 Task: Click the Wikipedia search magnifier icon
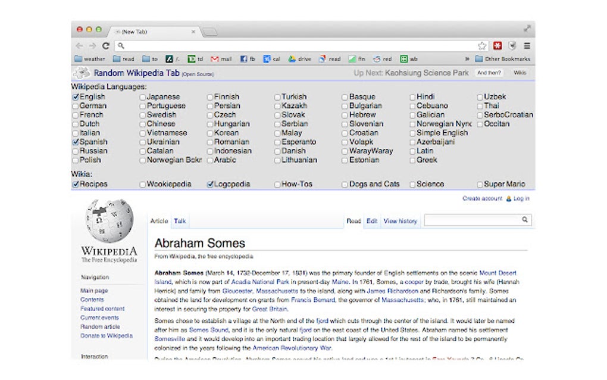pos(524,220)
